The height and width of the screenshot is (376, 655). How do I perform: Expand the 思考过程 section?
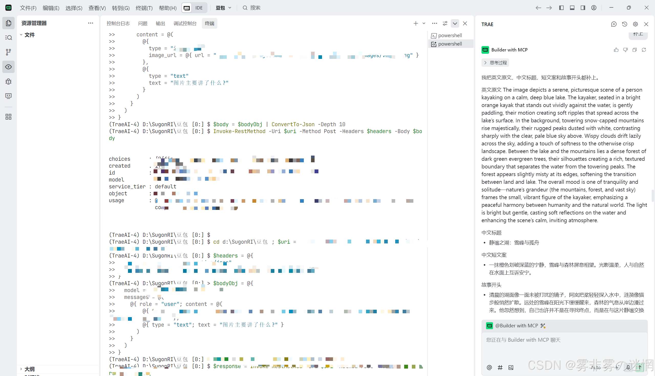pyautogui.click(x=495, y=63)
